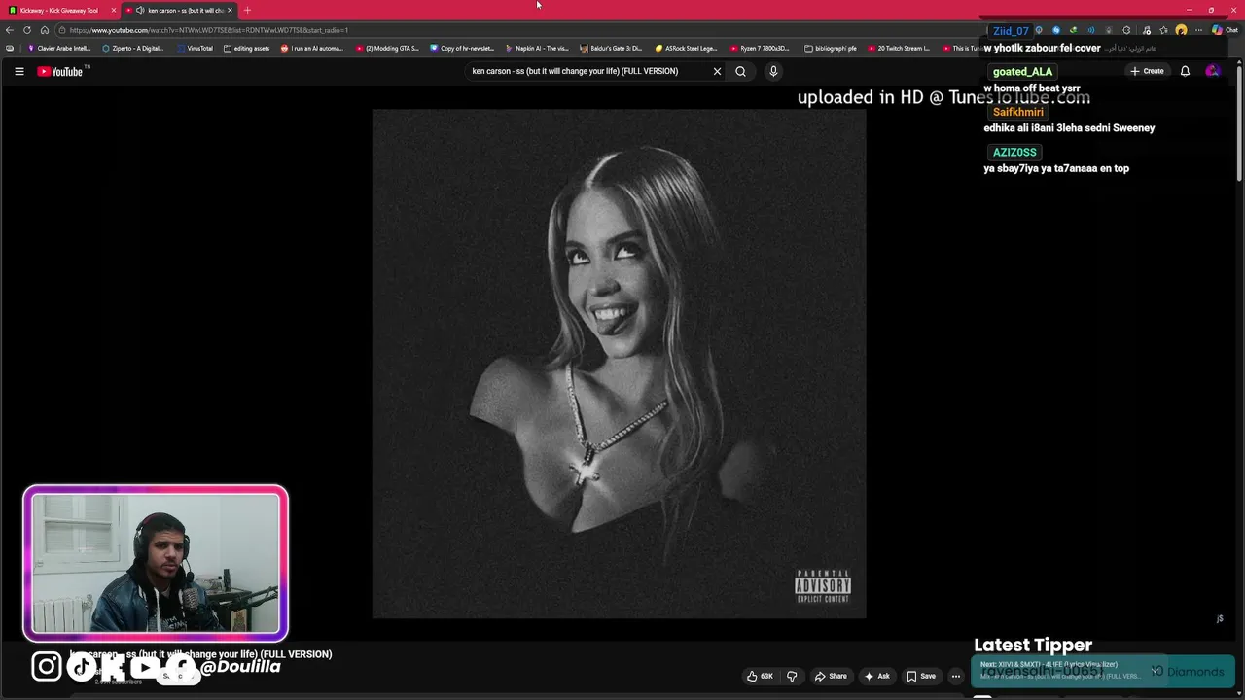The width and height of the screenshot is (1245, 700).
Task: Mute the YouTube tab via speaker icon
Action: (x=140, y=10)
